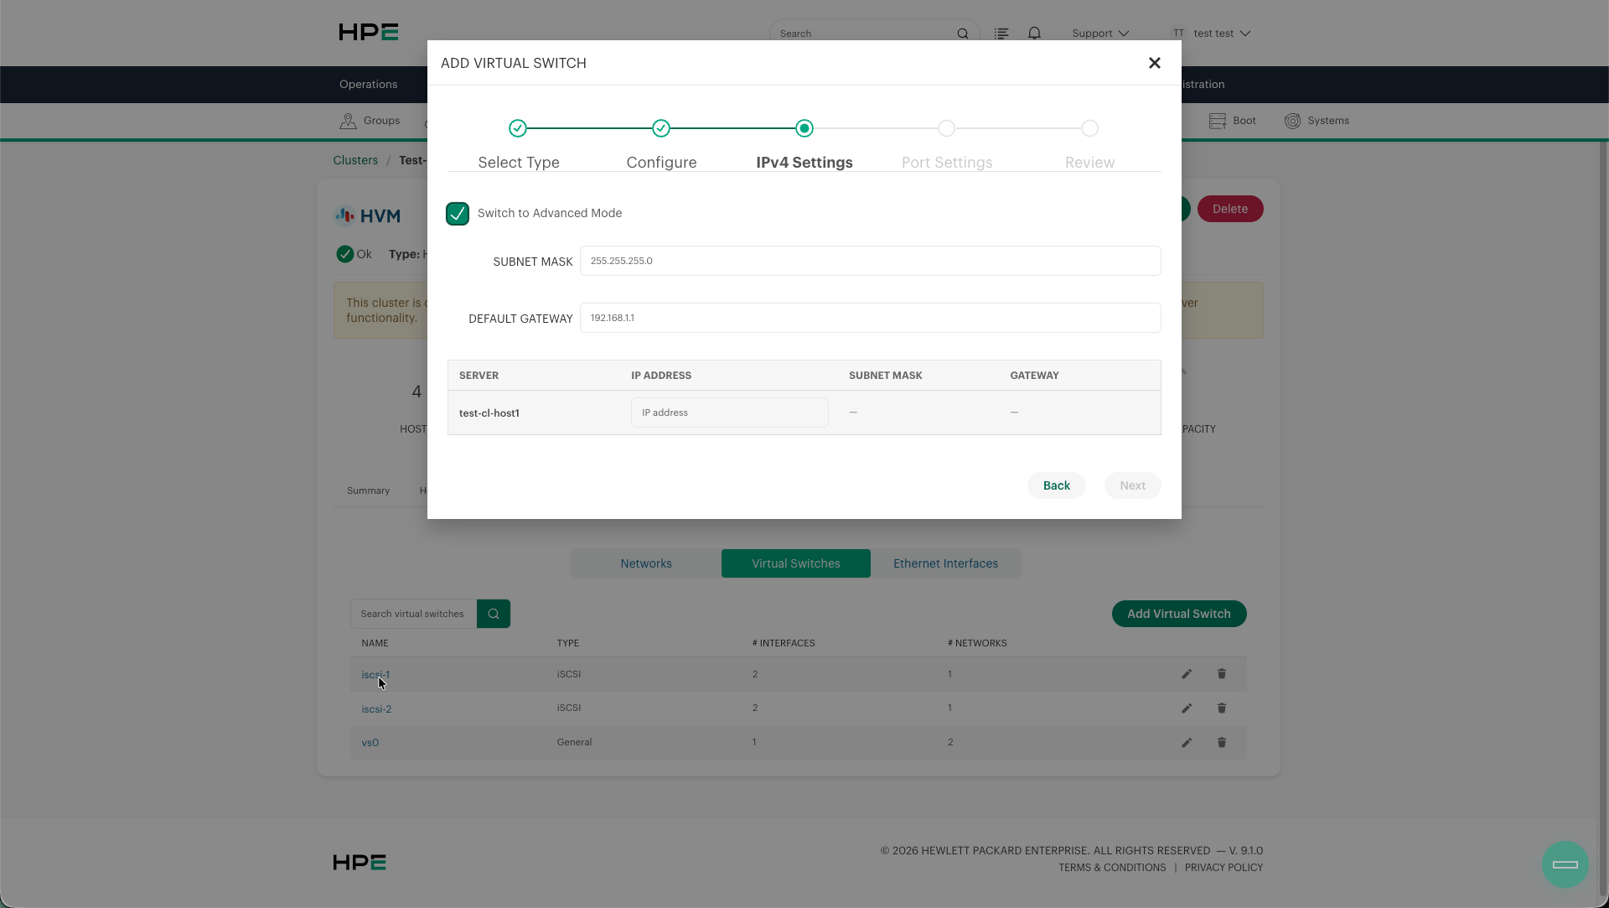The image size is (1609, 908).
Task: Click the Subnet Mask input field
Action: tap(870, 261)
